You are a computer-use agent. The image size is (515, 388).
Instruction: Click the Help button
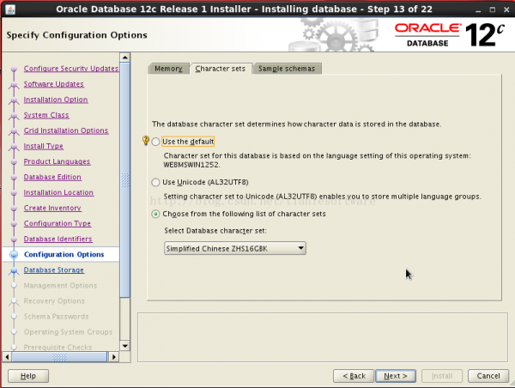(x=28, y=376)
